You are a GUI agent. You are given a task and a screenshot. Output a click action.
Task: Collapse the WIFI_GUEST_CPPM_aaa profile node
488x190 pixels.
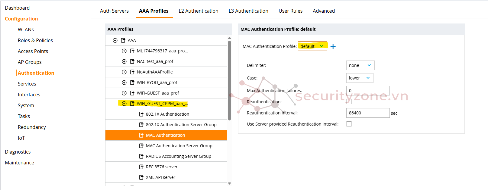point(124,104)
